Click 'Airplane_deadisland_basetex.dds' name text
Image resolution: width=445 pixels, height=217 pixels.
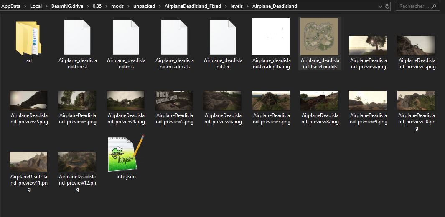point(320,64)
